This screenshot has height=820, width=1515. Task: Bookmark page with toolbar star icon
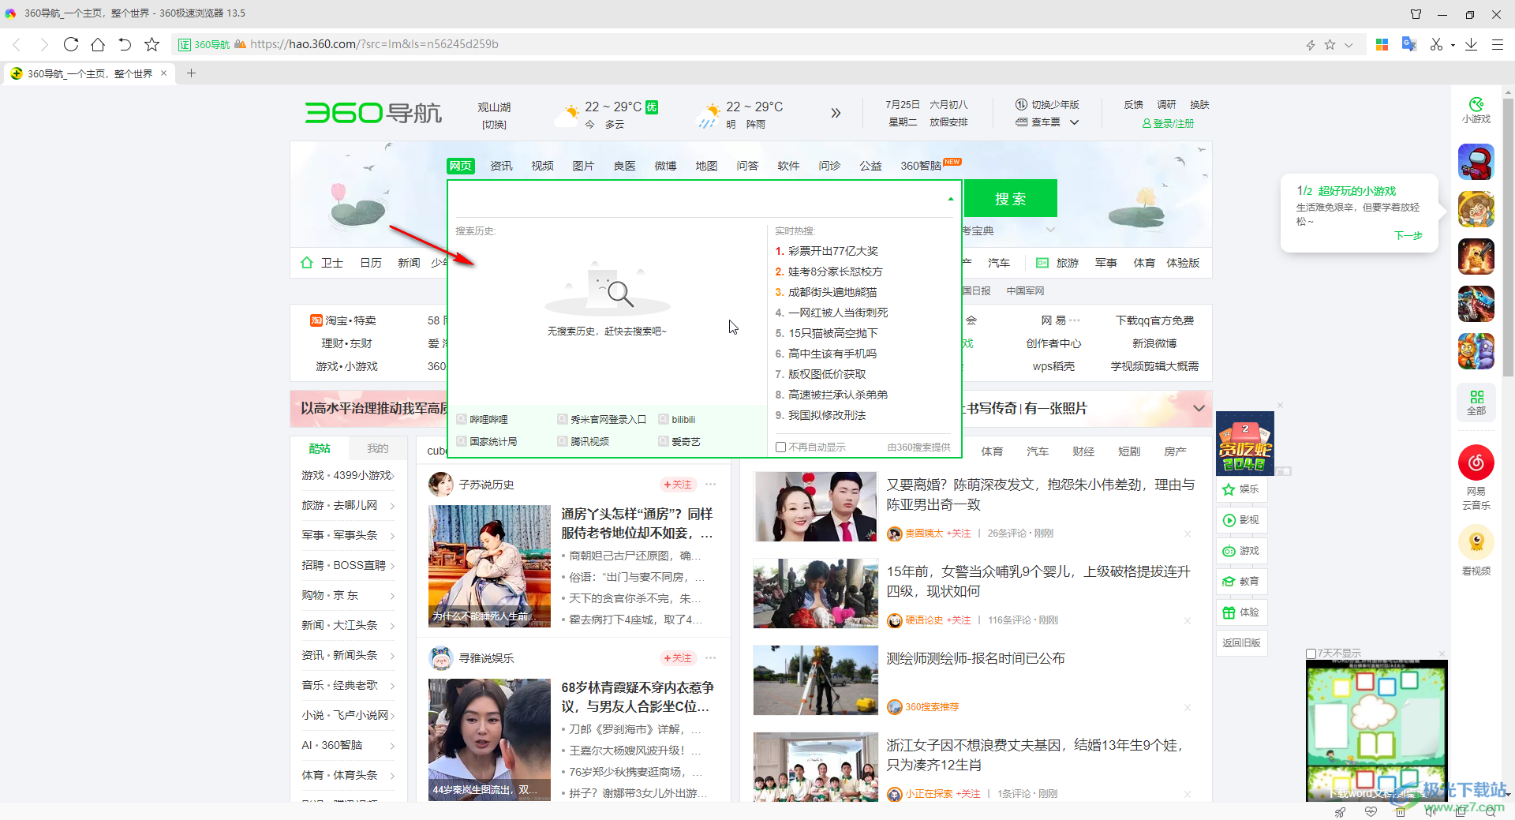152,44
